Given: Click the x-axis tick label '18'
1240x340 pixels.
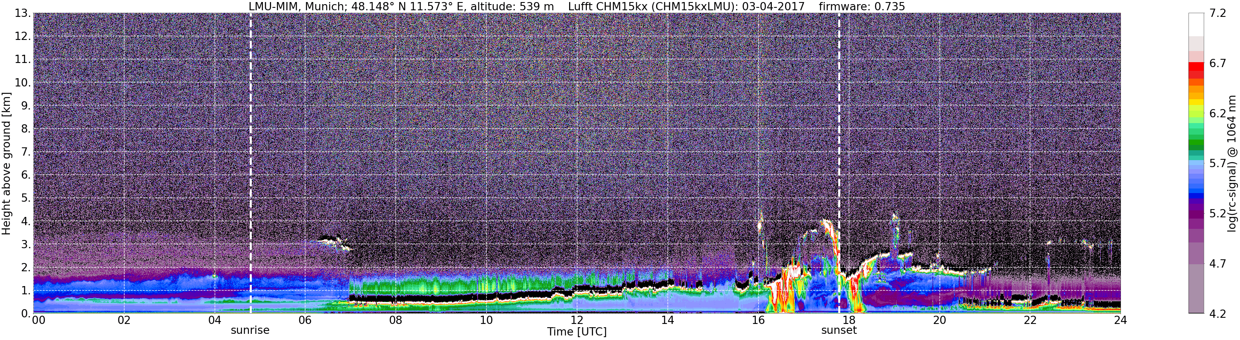Looking at the screenshot, I should pyautogui.click(x=849, y=320).
